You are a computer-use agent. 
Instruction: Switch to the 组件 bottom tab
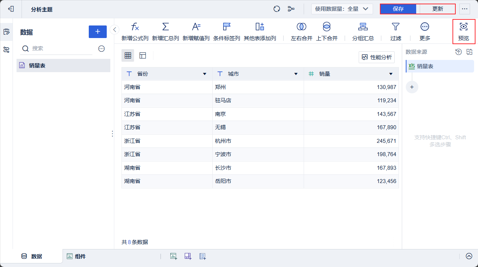(x=76, y=256)
